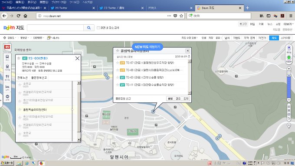Toggle the 지형도 terrain overlay
Screen dimensions: 295x166
coord(237,38)
